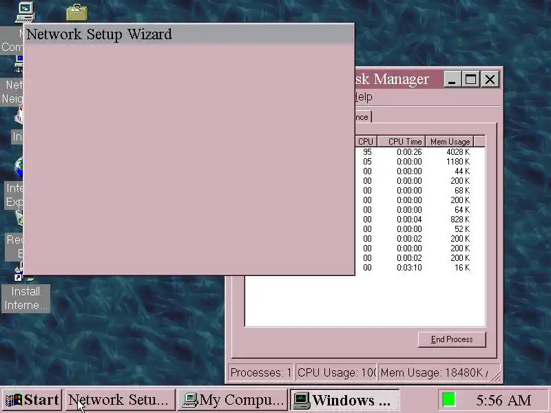Select process row using 52 K memory

tap(420, 229)
